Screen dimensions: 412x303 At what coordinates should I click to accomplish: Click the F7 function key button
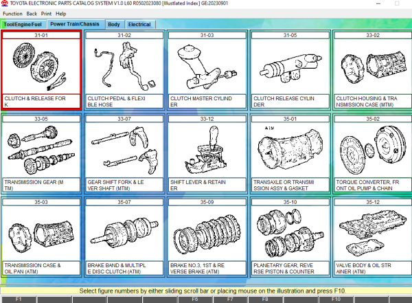point(230,300)
